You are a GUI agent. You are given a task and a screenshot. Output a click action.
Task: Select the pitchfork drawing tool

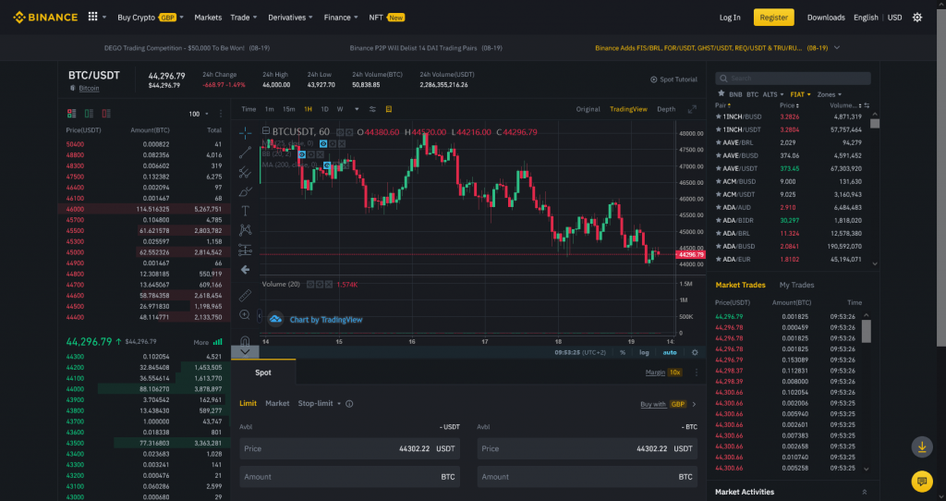[245, 173]
